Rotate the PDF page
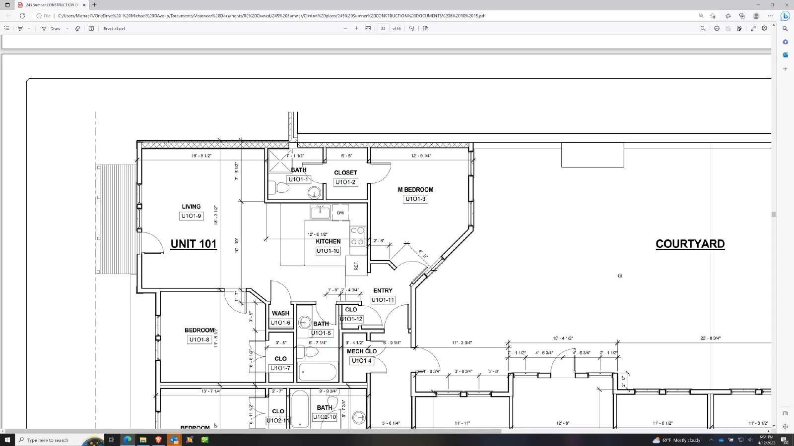794x446 pixels. pyautogui.click(x=411, y=28)
